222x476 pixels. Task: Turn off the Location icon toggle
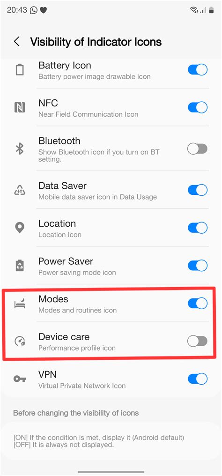198,228
